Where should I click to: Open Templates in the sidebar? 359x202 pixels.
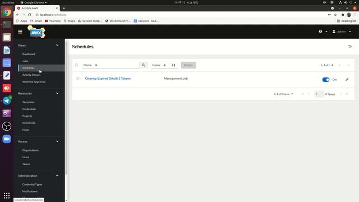point(29,102)
